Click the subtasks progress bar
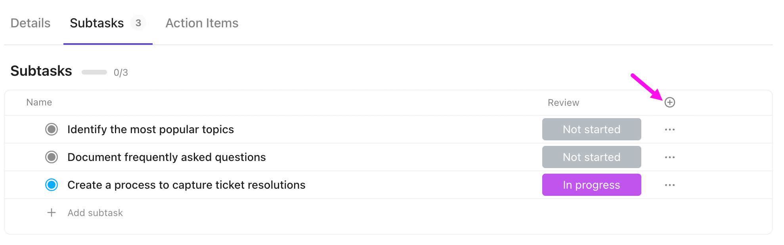 (94, 72)
